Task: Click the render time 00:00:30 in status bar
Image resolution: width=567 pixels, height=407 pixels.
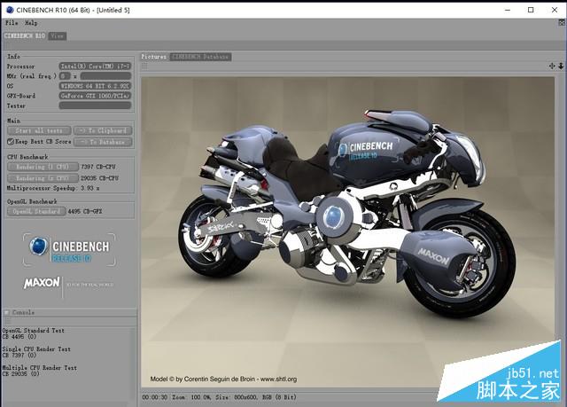Action: [x=155, y=397]
